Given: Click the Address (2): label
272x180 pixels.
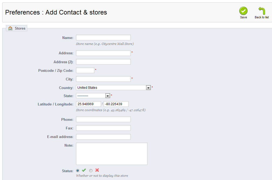Looking at the screenshot, I should pos(64,62).
